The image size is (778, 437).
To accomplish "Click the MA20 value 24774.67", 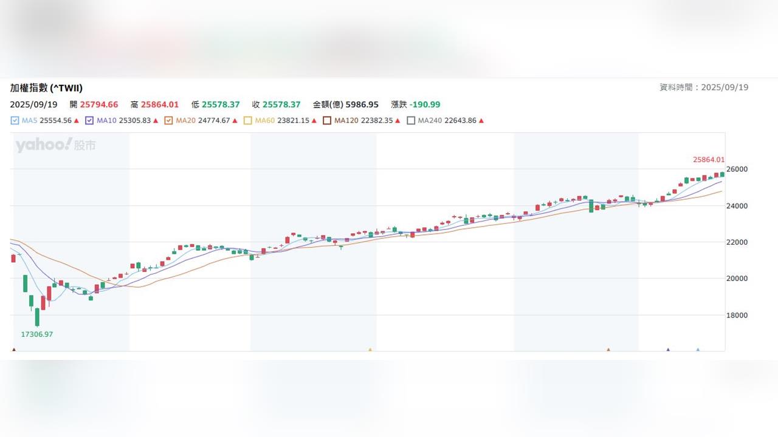I will 214,120.
